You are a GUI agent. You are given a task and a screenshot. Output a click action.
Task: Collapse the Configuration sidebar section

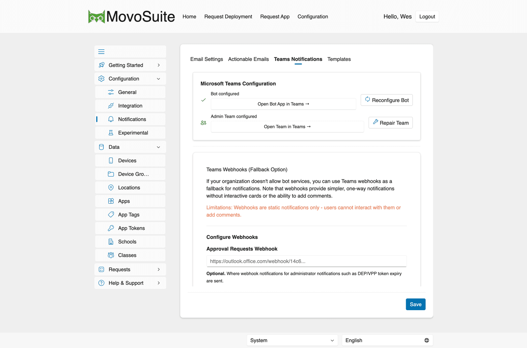(x=158, y=79)
